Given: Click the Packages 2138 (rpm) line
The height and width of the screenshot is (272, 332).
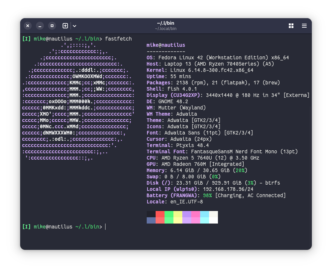Looking at the screenshot, I should click(x=213, y=83).
